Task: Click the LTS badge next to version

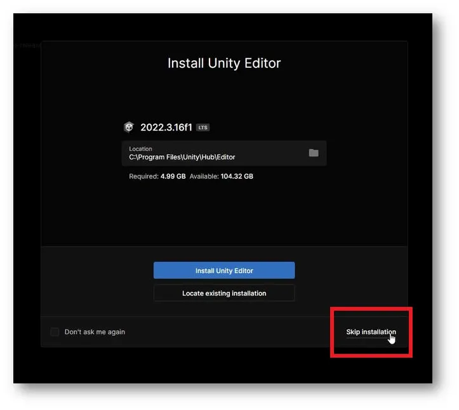Action: pyautogui.click(x=203, y=127)
